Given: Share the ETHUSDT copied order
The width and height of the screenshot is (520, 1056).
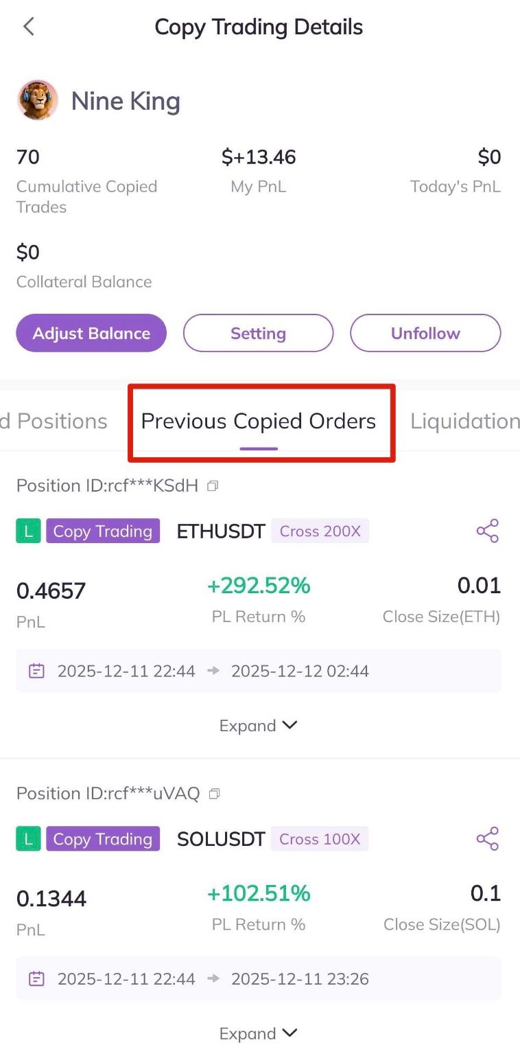Looking at the screenshot, I should 487,531.
